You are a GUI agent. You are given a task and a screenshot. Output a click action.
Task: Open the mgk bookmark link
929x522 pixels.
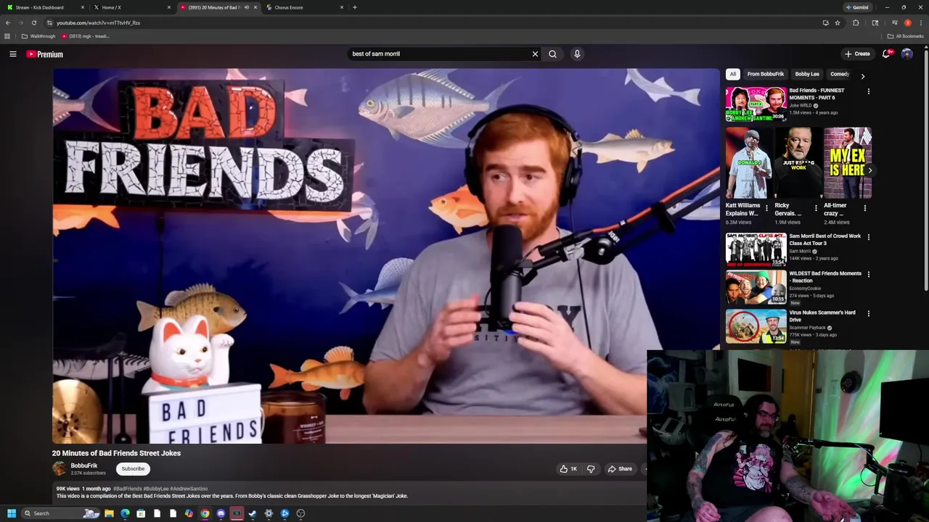[85, 36]
